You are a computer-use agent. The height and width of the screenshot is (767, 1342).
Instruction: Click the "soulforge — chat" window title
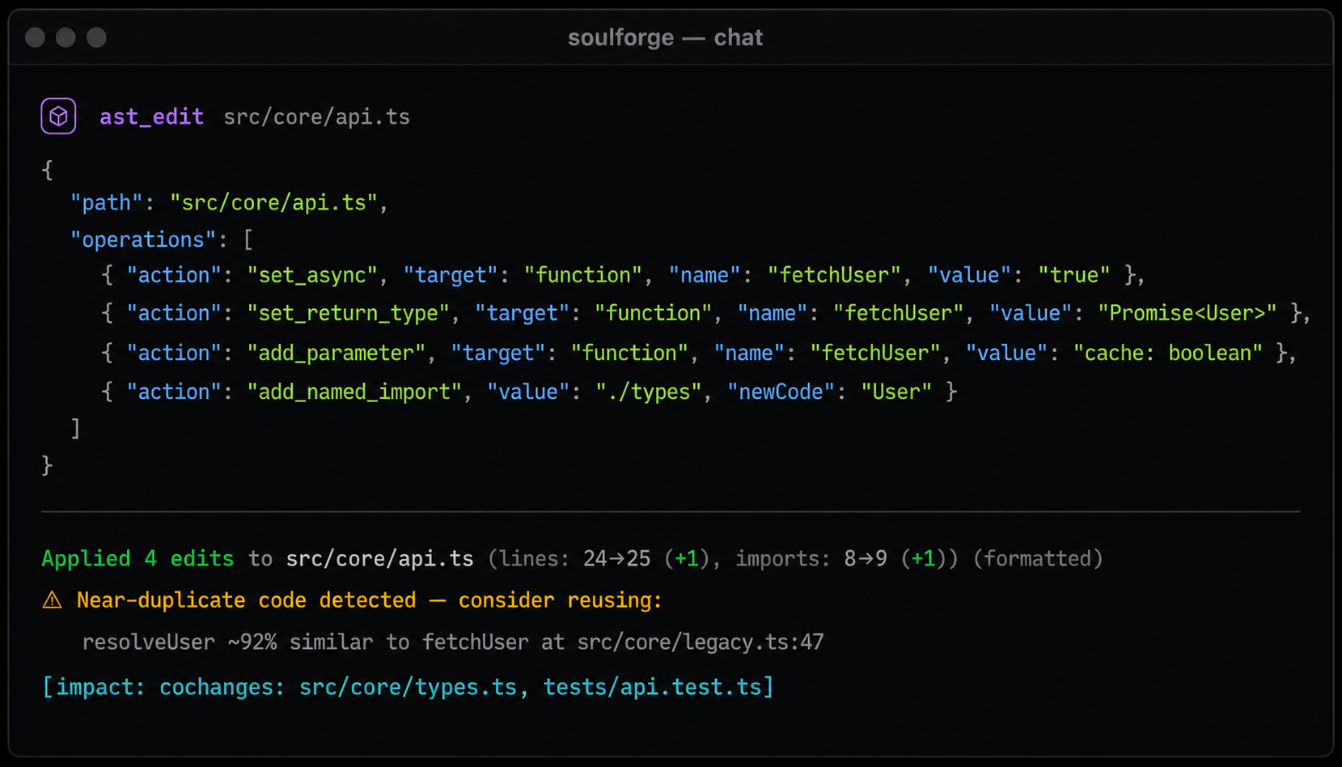point(665,37)
